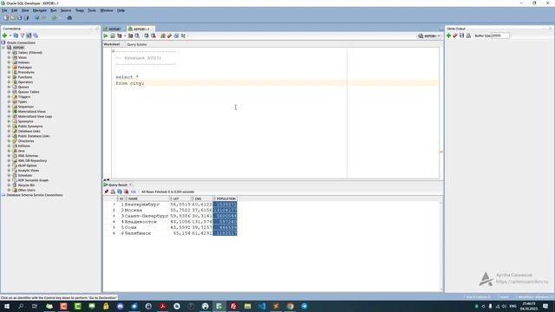Select Database Links tree item

point(29,131)
